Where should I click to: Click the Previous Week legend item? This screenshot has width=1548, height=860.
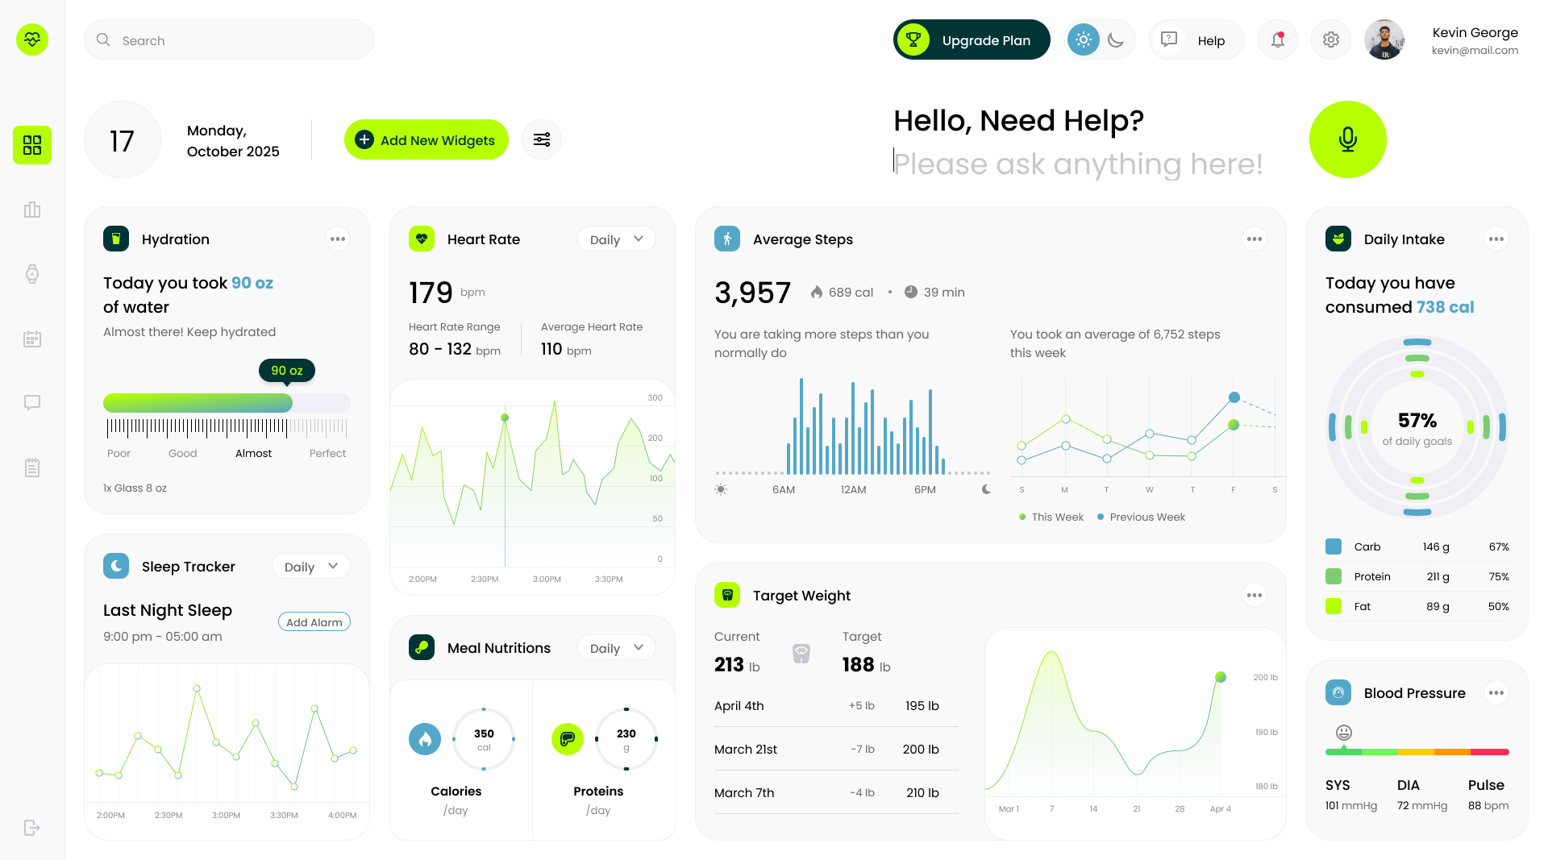coord(1141,517)
